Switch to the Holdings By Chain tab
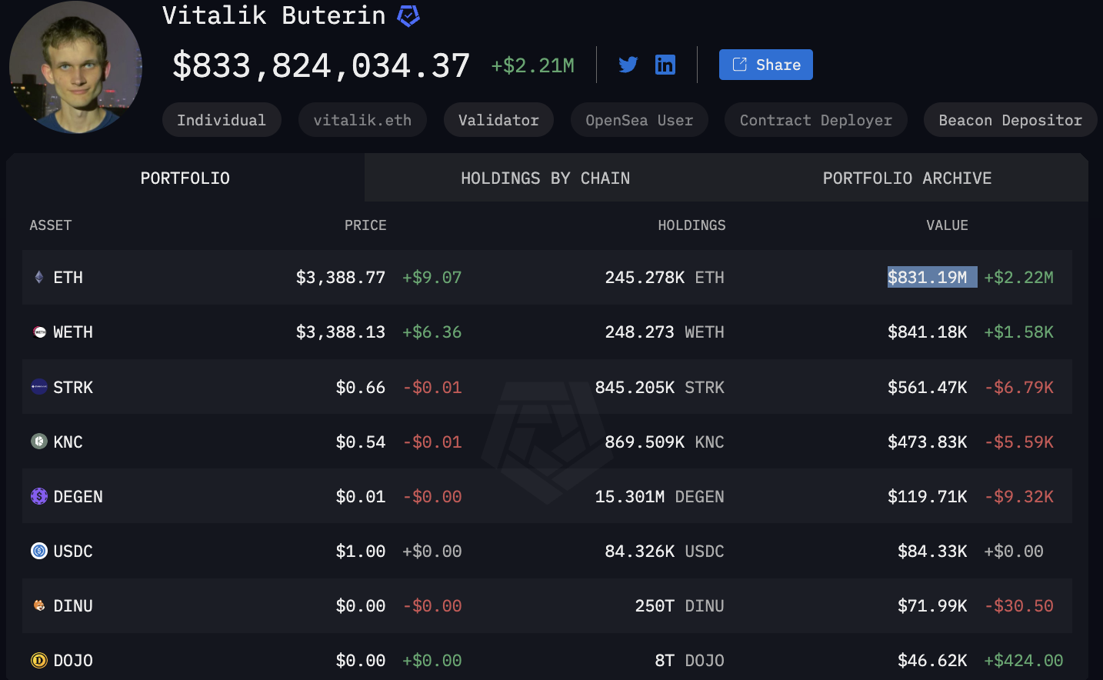 (545, 178)
